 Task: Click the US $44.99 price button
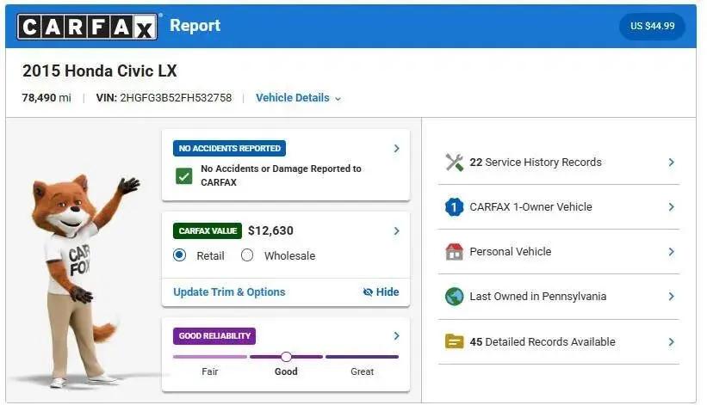click(652, 26)
